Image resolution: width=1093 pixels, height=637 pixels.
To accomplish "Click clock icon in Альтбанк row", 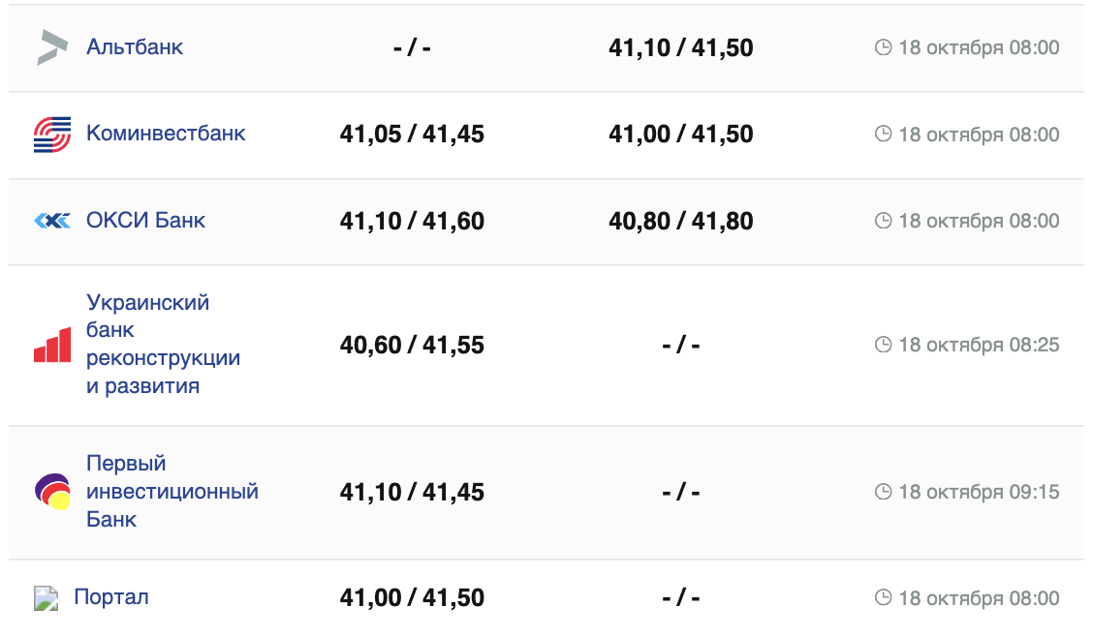I will click(x=883, y=47).
